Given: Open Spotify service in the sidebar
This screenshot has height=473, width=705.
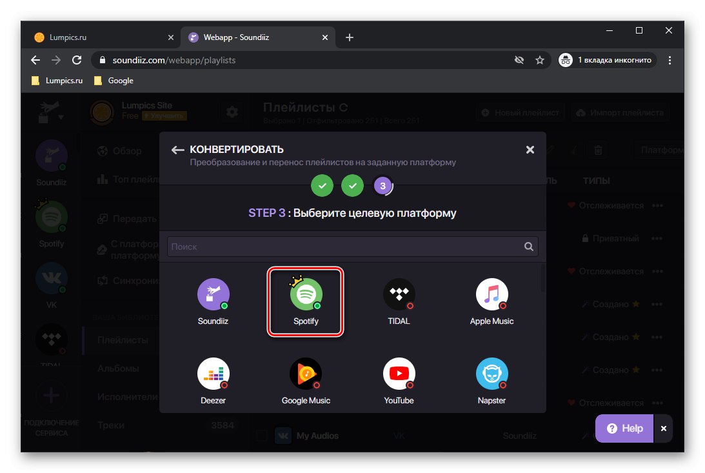Looking at the screenshot, I should click(x=51, y=225).
